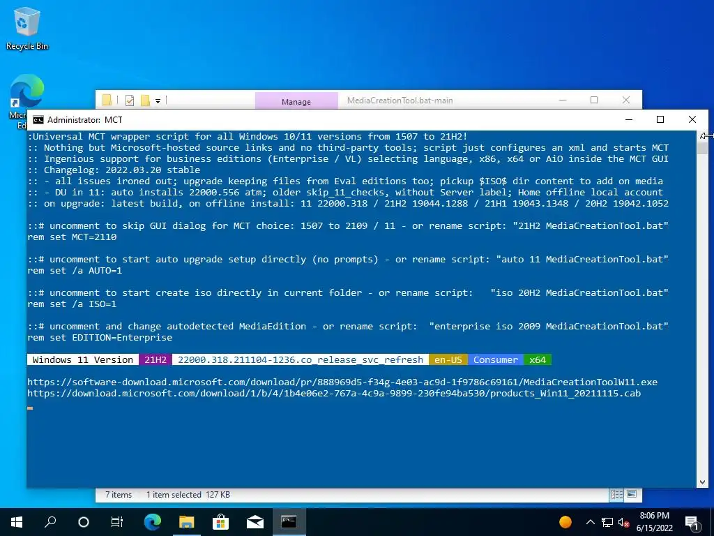Click the 22000.318 build string label
714x536 pixels.
pyautogui.click(x=301, y=359)
